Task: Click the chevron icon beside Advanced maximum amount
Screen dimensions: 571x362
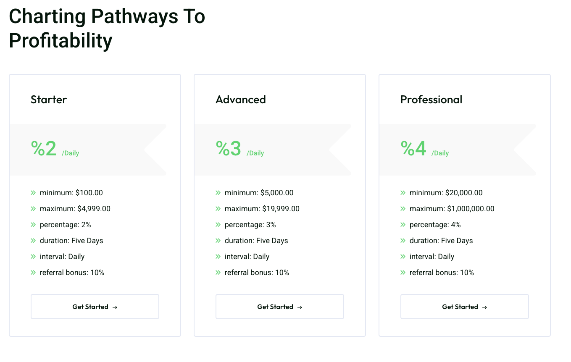Action: click(218, 208)
